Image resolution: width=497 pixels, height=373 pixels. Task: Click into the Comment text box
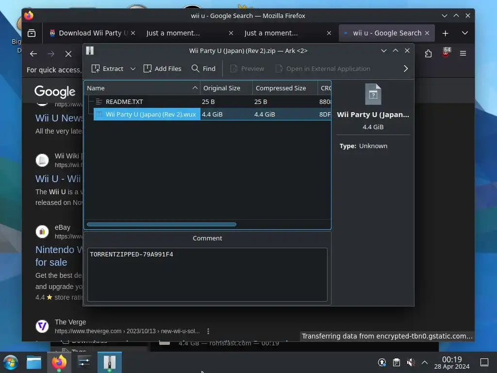tap(207, 274)
